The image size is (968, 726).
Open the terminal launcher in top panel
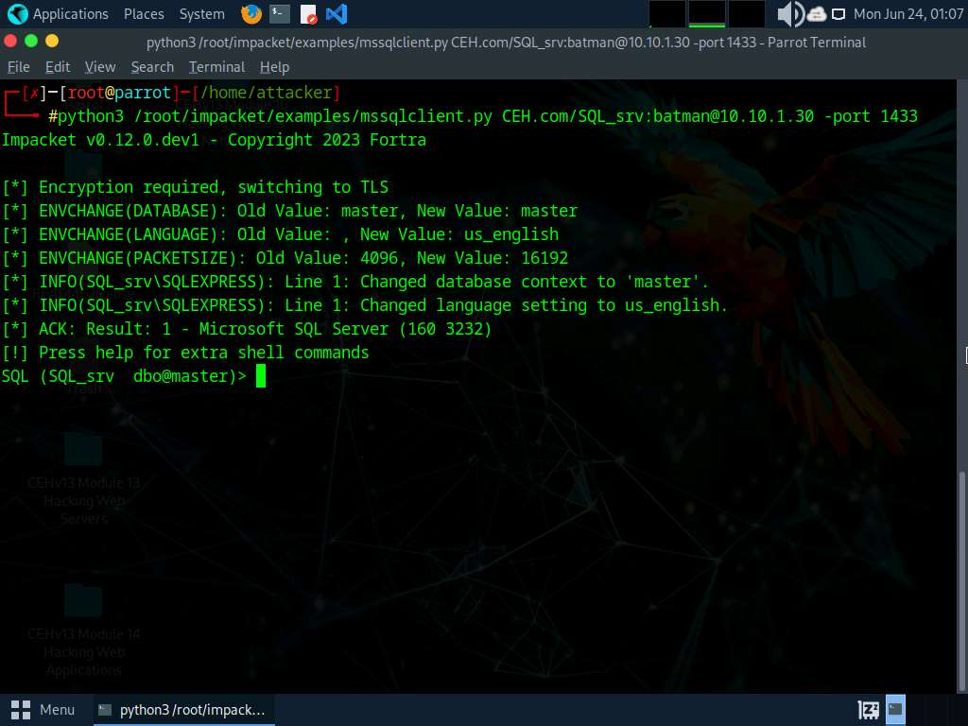click(279, 14)
